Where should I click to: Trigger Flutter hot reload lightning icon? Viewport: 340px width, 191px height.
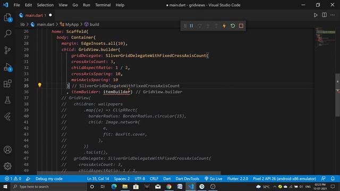224,26
